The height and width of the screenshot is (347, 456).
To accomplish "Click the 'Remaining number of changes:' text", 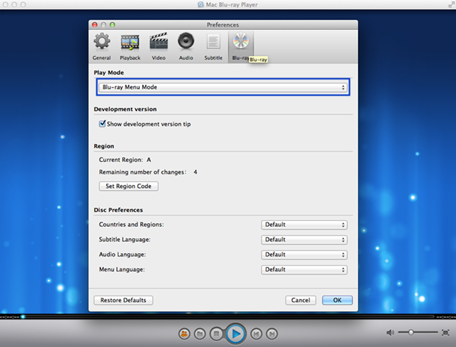I will (143, 172).
